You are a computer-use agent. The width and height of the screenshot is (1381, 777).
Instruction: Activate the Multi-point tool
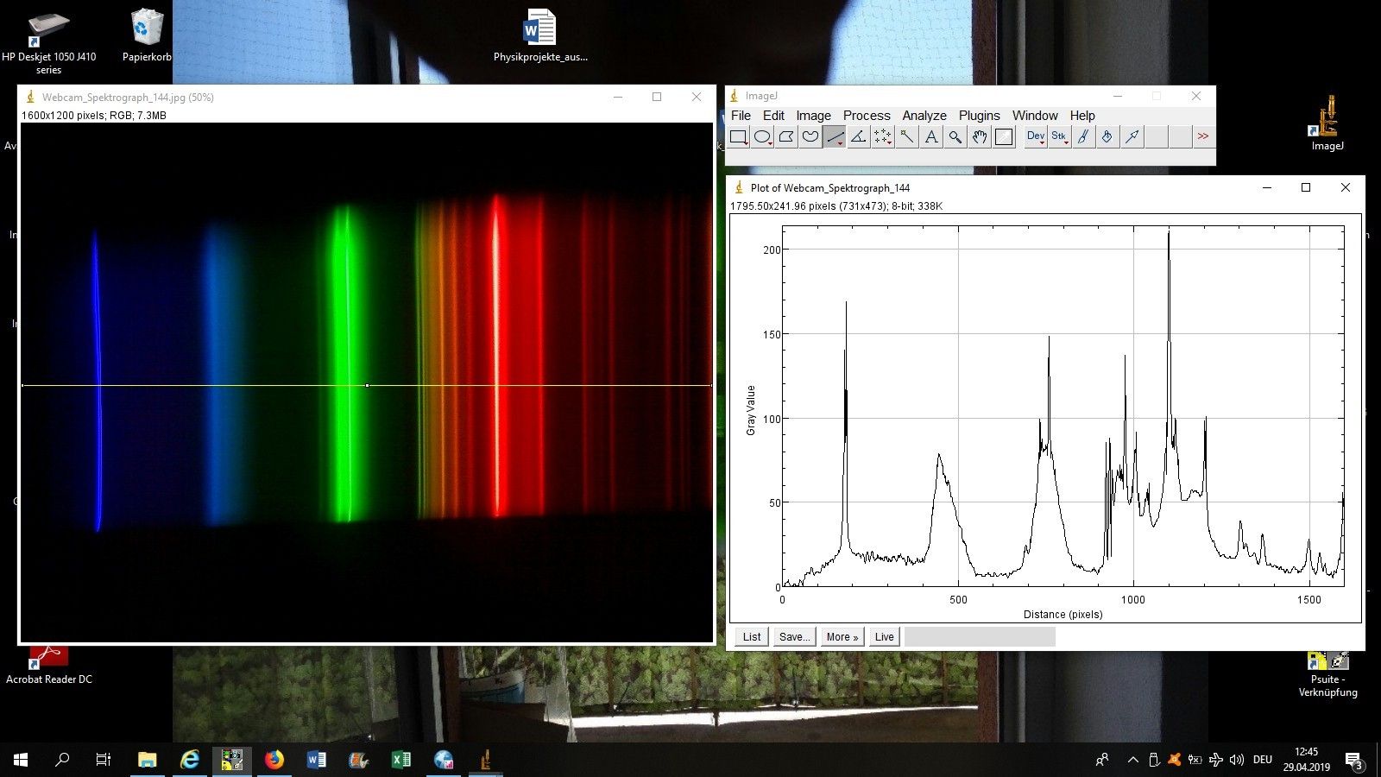(x=883, y=136)
